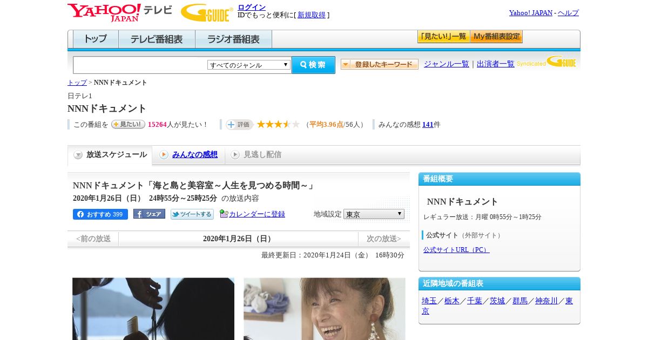Click the 見たい！ add button
648x340 pixels.
[x=128, y=124]
